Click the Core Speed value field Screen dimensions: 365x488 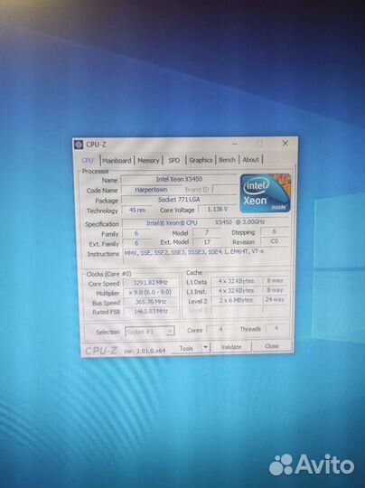151,283
